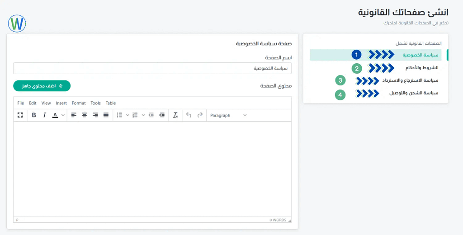Screen dimensions: 463x235
Task: Click the redo arrow icon
Action: click(200, 115)
